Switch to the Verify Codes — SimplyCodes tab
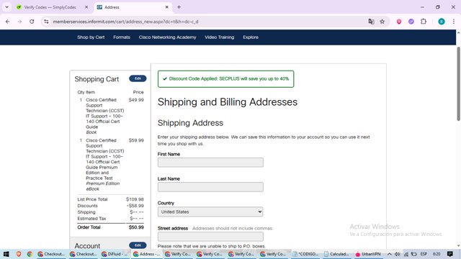 click(50, 7)
